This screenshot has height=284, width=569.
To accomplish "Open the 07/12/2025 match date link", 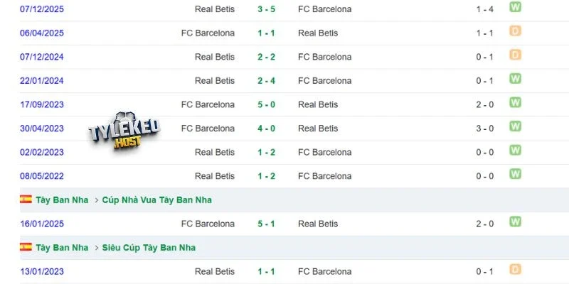I will [42, 9].
